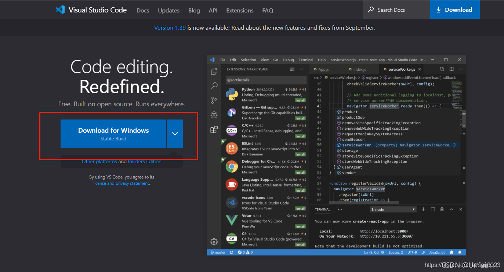
Task: Close the serviceWorker.js tab
Action: 420,69
